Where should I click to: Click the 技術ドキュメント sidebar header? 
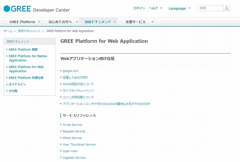pyautogui.click(x=30, y=42)
